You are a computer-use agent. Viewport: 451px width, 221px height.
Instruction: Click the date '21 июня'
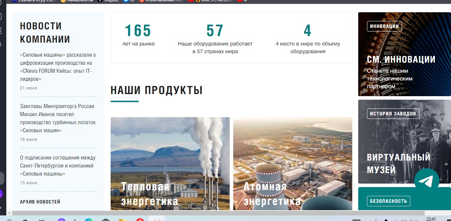(x=28, y=88)
